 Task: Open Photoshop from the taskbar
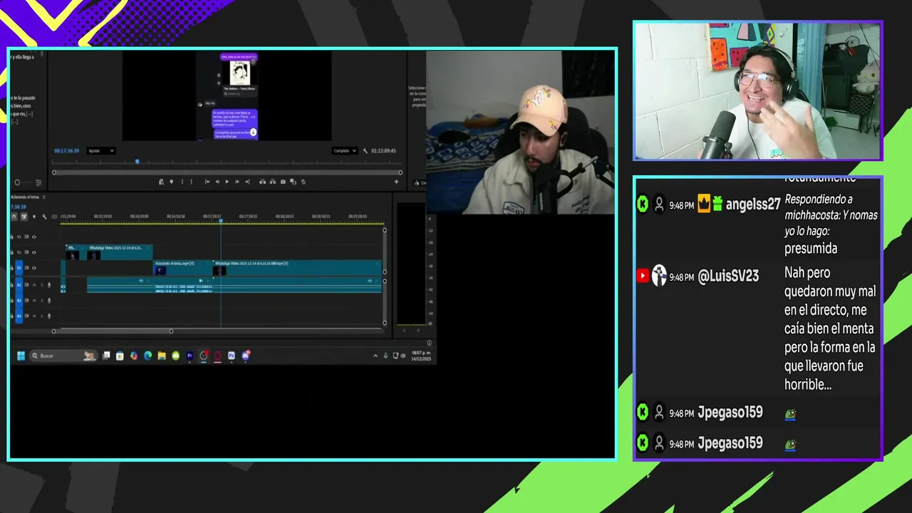coord(231,356)
